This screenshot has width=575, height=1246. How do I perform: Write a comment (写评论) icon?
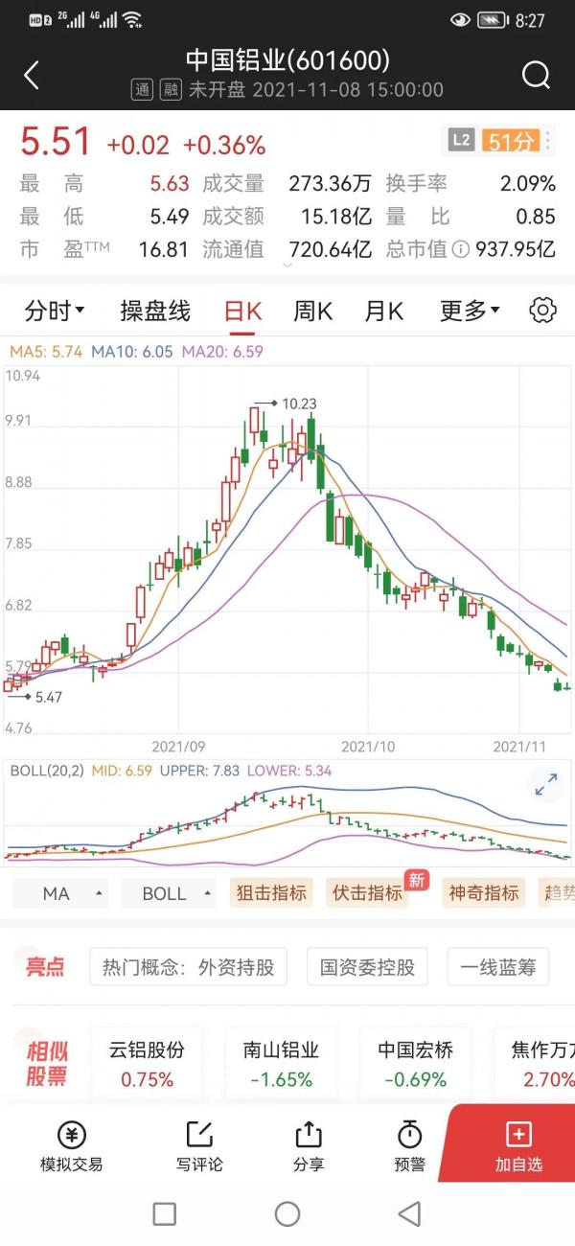click(199, 1146)
